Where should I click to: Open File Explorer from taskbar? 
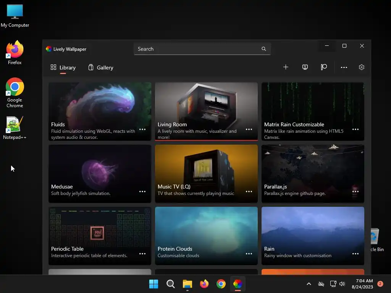pyautogui.click(x=187, y=284)
